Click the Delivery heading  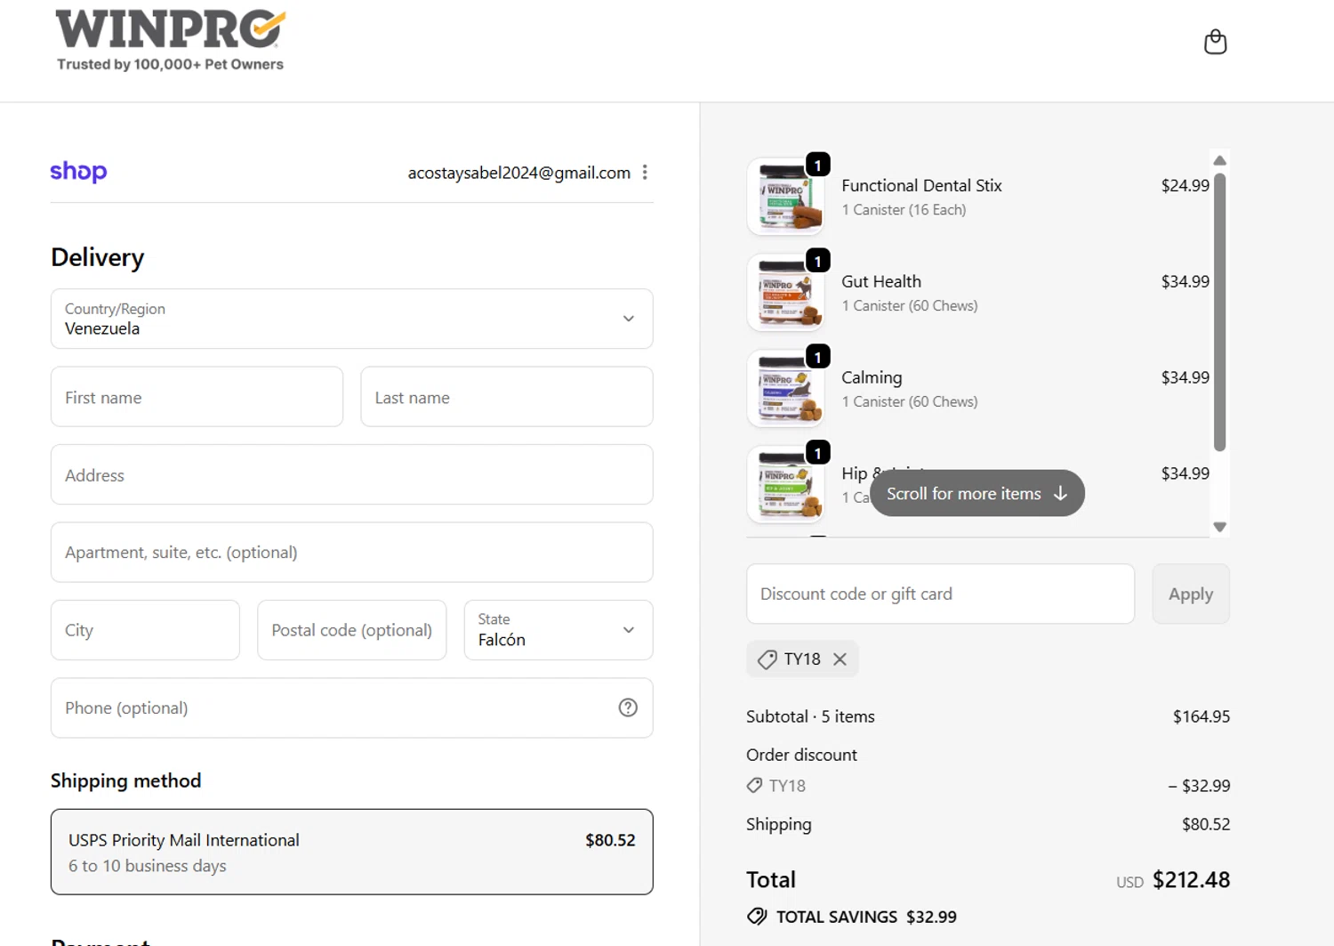point(97,257)
